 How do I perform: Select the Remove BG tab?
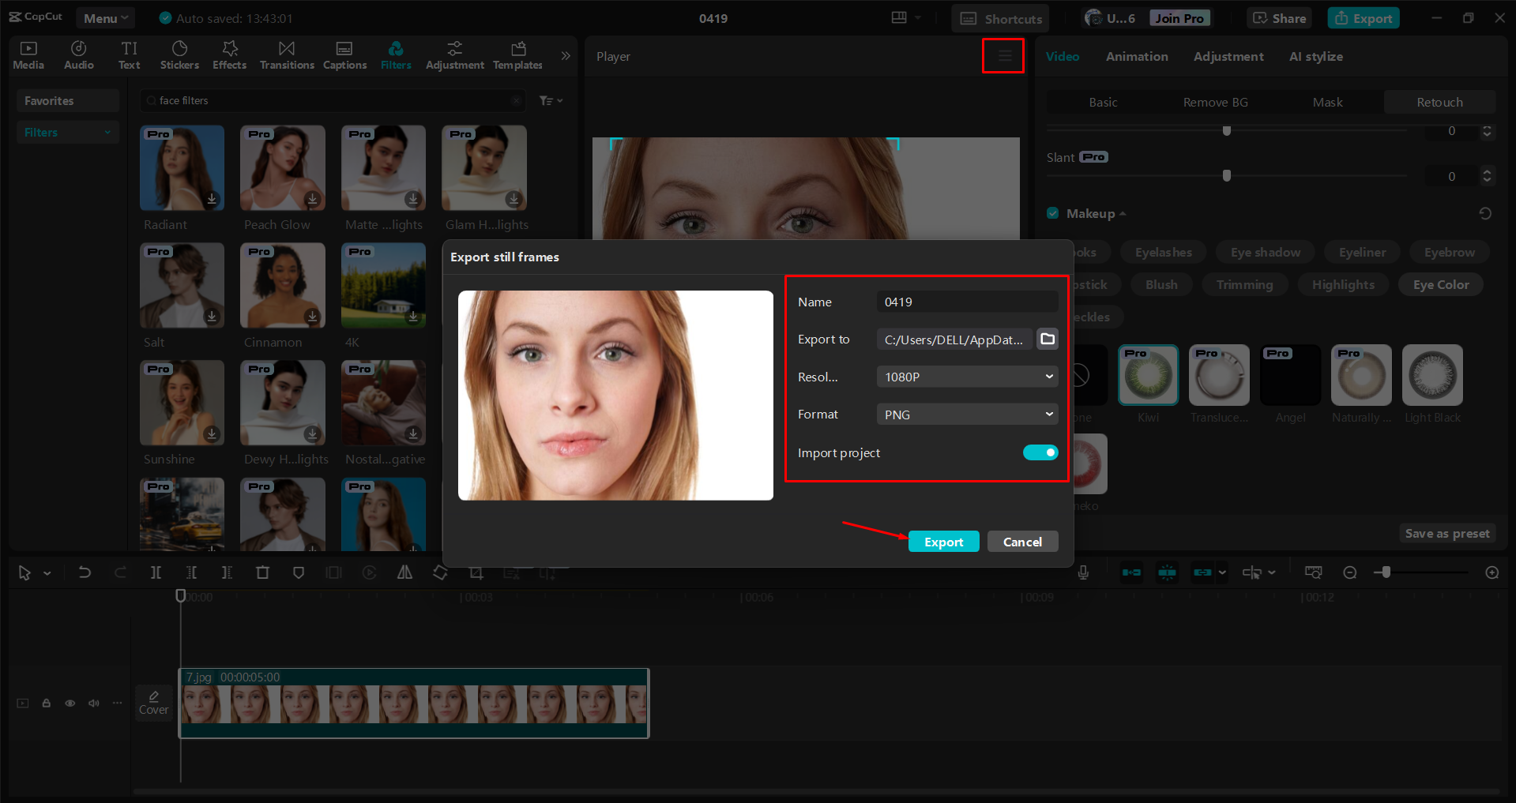tap(1215, 102)
